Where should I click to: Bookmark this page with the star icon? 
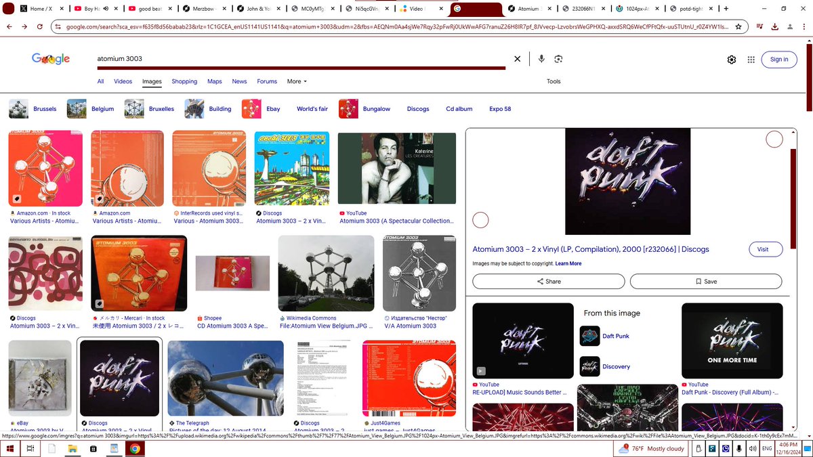tap(738, 27)
